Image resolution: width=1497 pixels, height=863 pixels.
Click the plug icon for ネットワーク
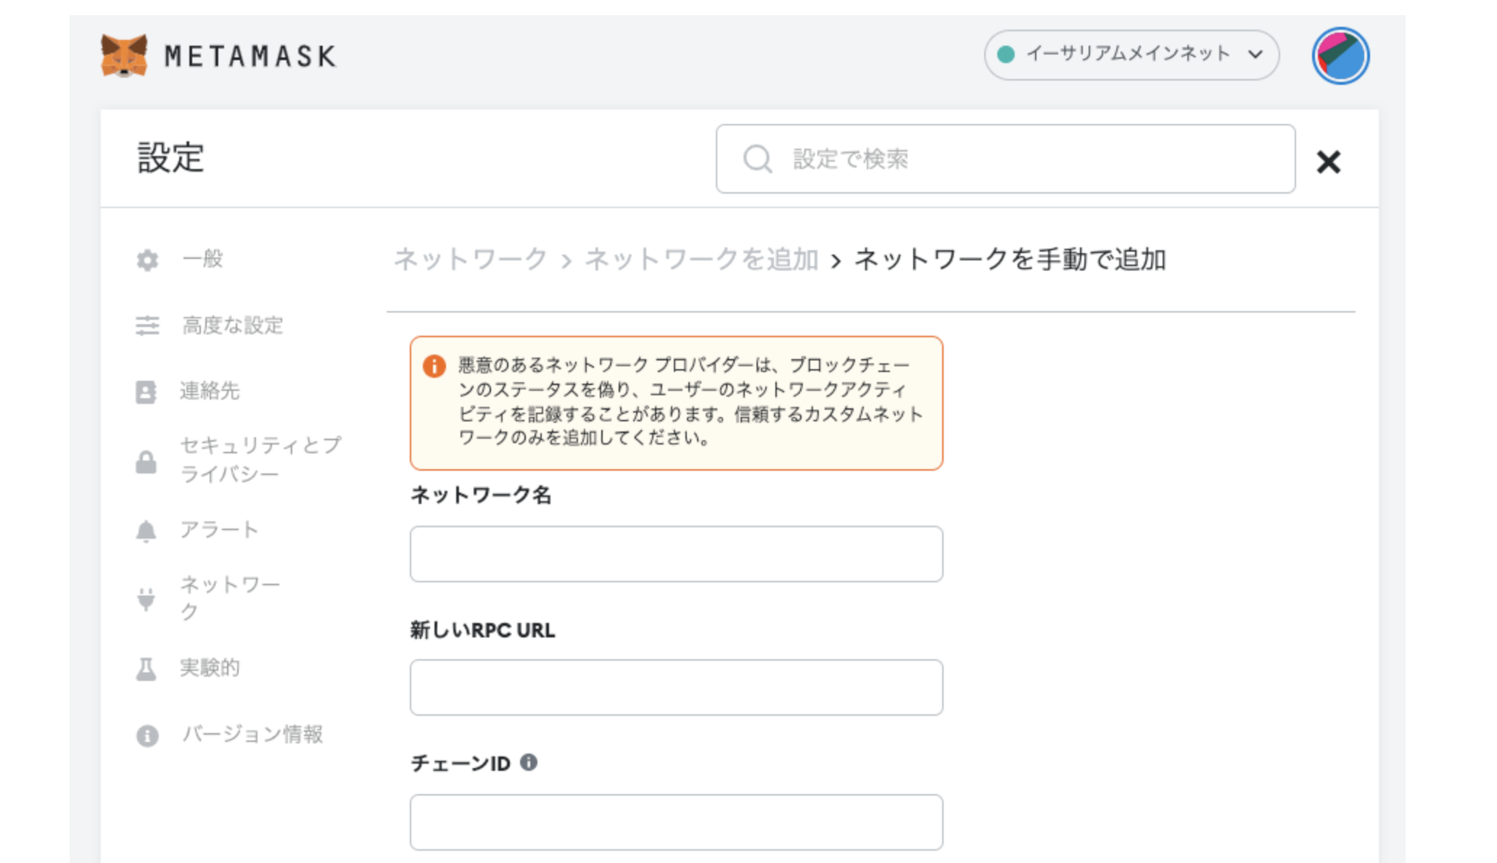tap(146, 599)
